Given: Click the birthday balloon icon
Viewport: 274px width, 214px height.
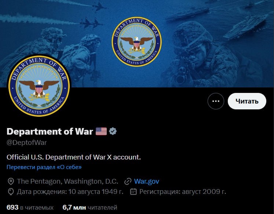Looking at the screenshot, I should point(11,192).
